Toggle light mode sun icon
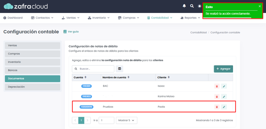 (x=199, y=6)
